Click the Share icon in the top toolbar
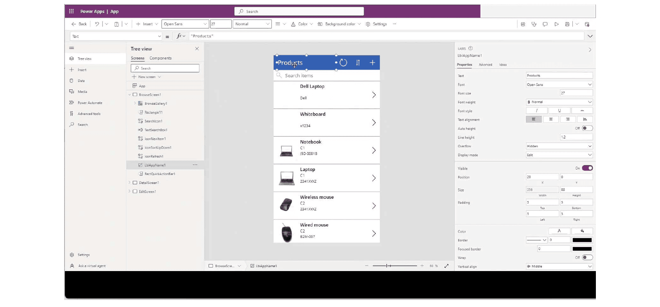The height and width of the screenshot is (307, 660). click(523, 24)
